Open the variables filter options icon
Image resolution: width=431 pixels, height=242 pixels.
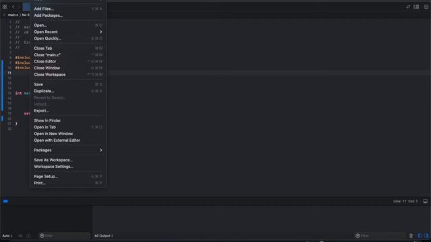click(x=42, y=236)
